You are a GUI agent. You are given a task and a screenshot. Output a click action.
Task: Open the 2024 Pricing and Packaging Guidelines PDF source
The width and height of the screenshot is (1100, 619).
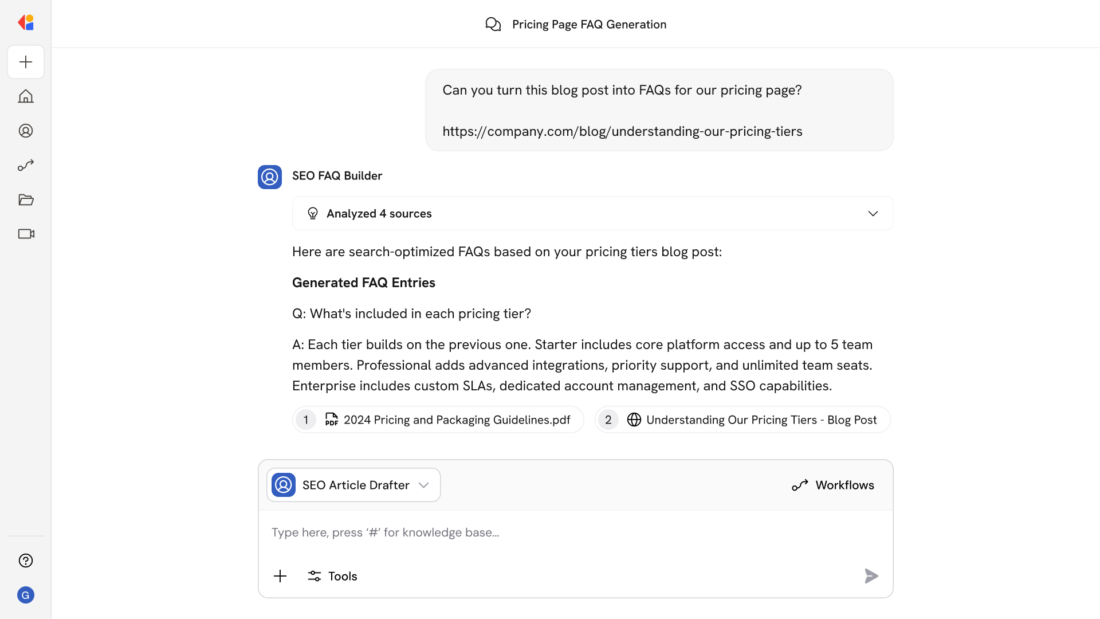[x=438, y=420]
